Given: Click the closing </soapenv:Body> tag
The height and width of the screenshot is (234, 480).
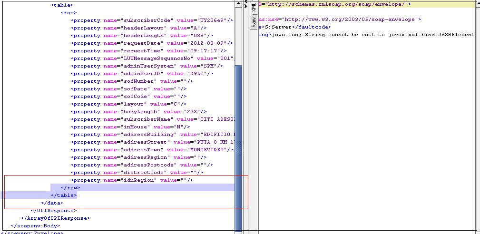Looking at the screenshot, I should (x=35, y=226).
